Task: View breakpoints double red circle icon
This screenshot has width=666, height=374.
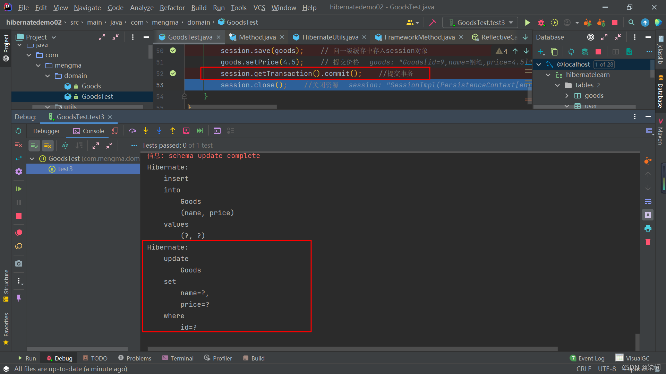Action: click(19, 233)
